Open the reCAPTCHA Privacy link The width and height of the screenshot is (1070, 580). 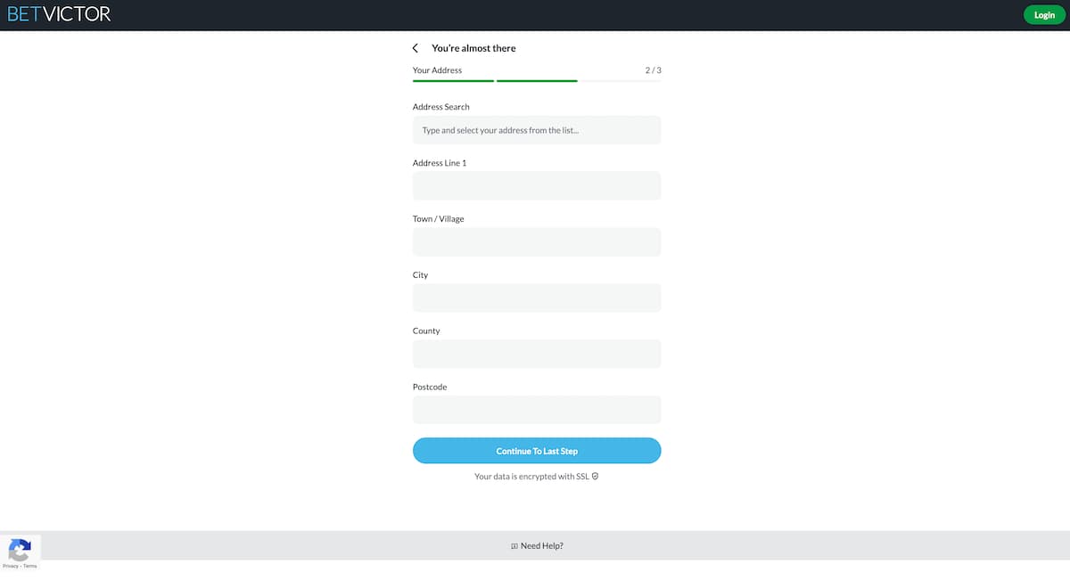pyautogui.click(x=10, y=567)
